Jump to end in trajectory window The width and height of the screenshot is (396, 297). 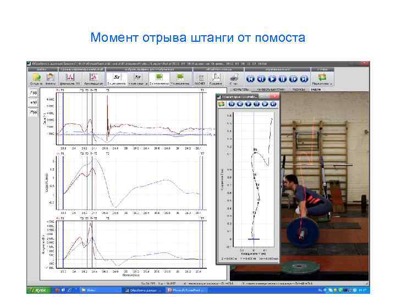(x=273, y=104)
